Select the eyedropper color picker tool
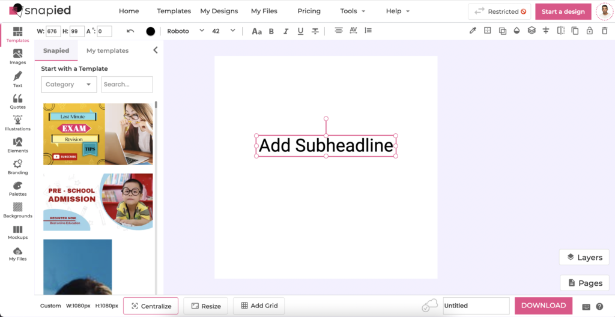This screenshot has height=317, width=615. 473,31
